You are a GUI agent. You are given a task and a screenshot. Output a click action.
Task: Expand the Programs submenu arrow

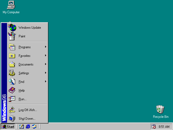coord(46,47)
